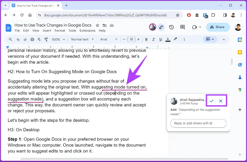Click the Google Docs home icon
247x162 pixels.
pyautogui.click(x=8, y=28)
